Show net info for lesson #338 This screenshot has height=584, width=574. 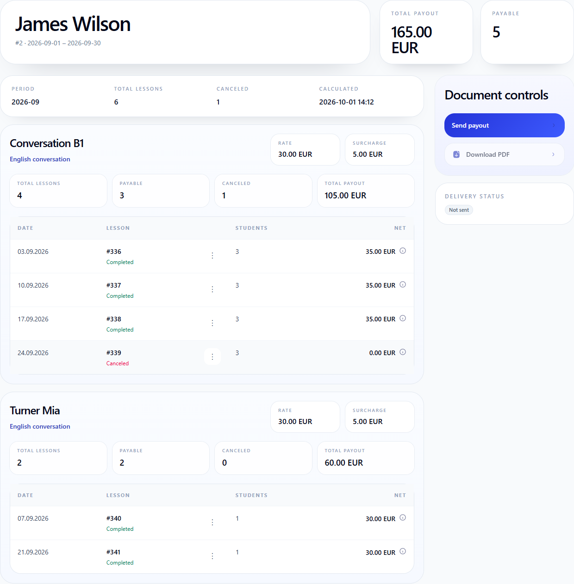[403, 319]
